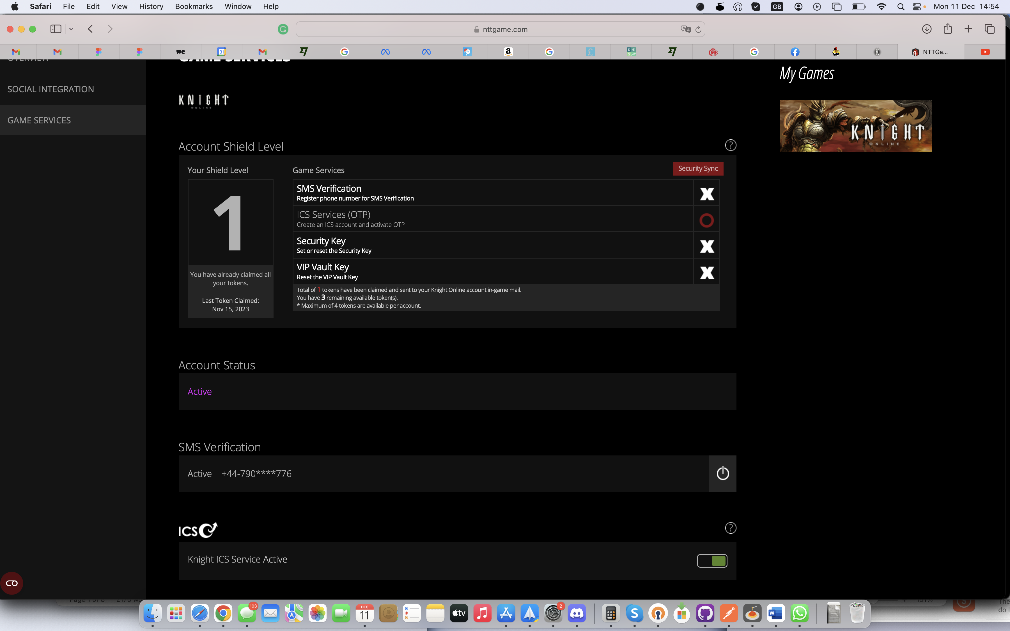The height and width of the screenshot is (631, 1010).
Task: Open Safari's Share icon in toolbar
Action: [947, 29]
